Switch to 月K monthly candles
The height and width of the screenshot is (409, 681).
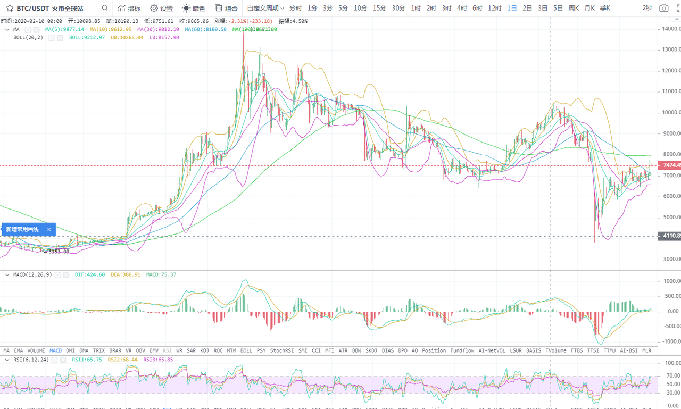[589, 9]
